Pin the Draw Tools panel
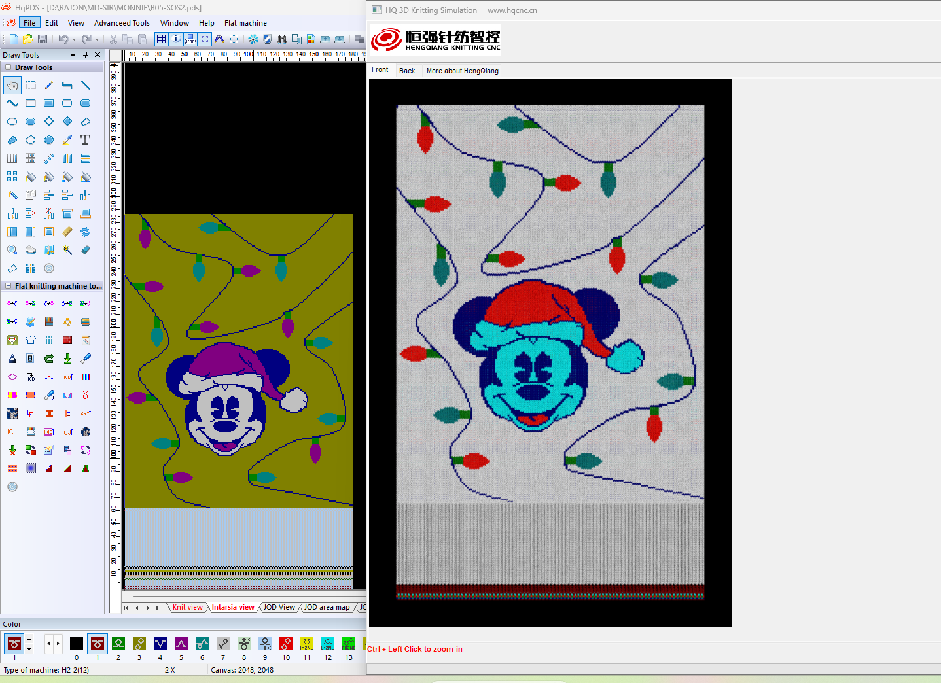 (x=85, y=55)
